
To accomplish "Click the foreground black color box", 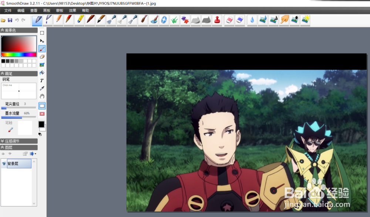I will click(41, 124).
